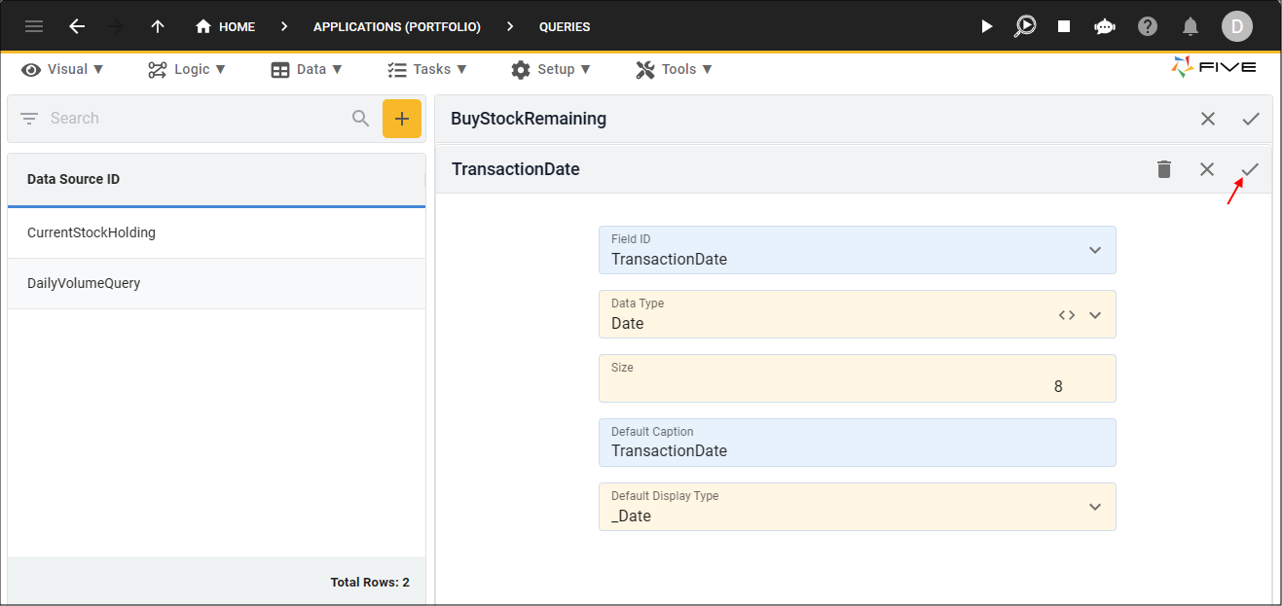Add new query with yellow plus button
The height and width of the screenshot is (606, 1282).
click(402, 119)
